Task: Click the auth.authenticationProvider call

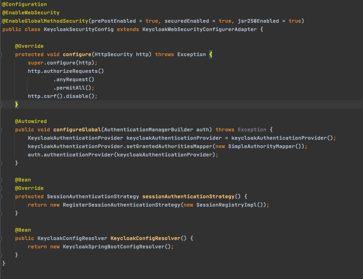Action: (71, 155)
